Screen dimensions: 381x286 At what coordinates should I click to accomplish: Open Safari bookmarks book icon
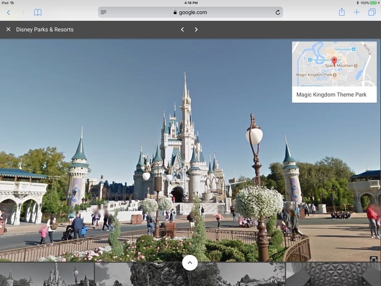(x=38, y=12)
